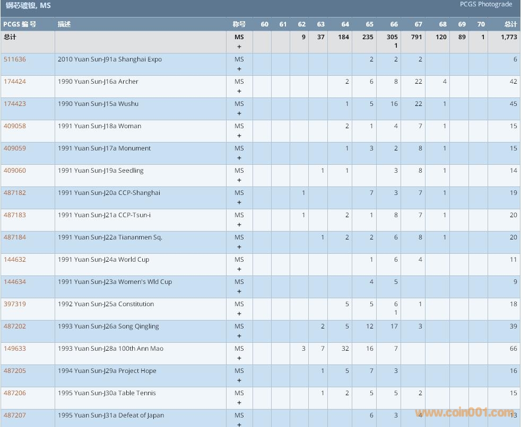Expand plus sign in 2010 Shanghai Expo row
Screen dimensions: 521x427
239,69
